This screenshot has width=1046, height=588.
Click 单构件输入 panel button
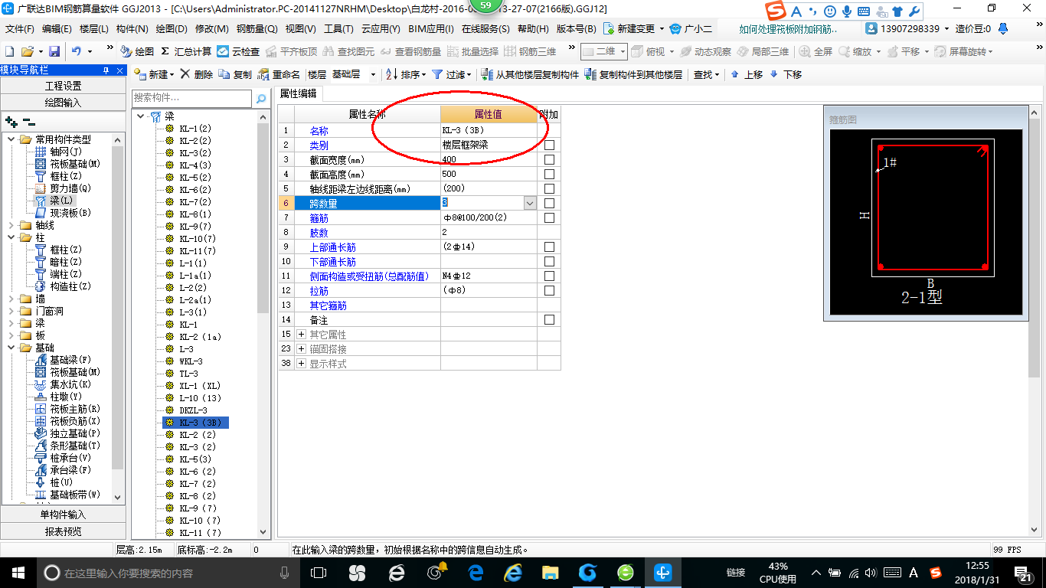(63, 514)
